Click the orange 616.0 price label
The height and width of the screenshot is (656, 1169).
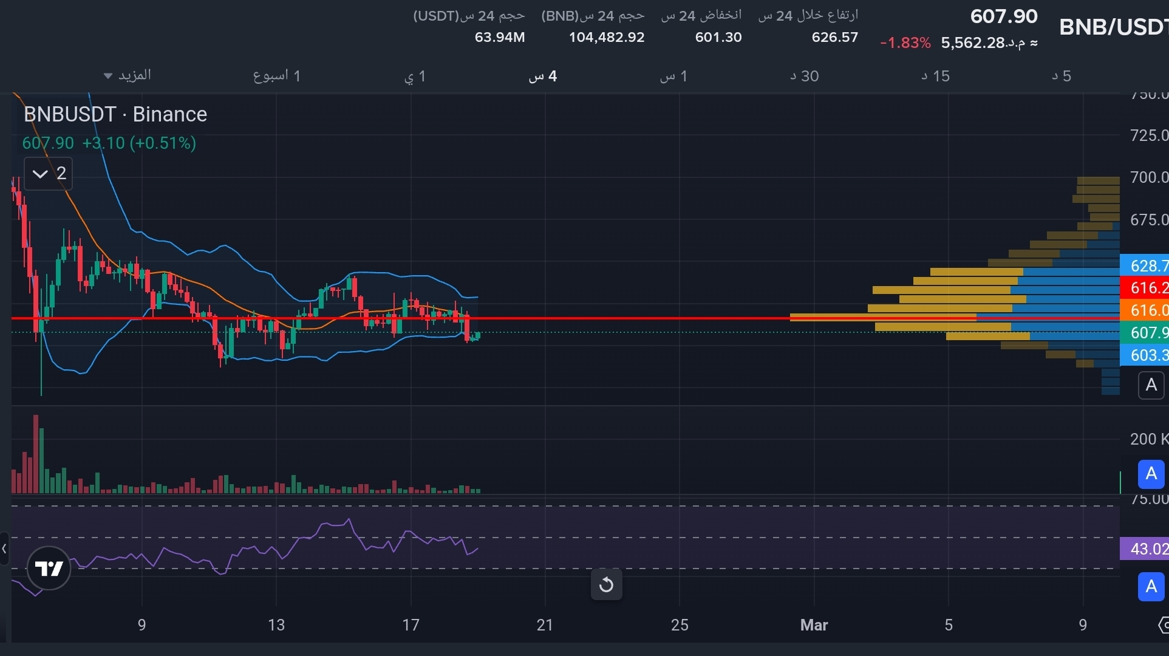coord(1144,310)
